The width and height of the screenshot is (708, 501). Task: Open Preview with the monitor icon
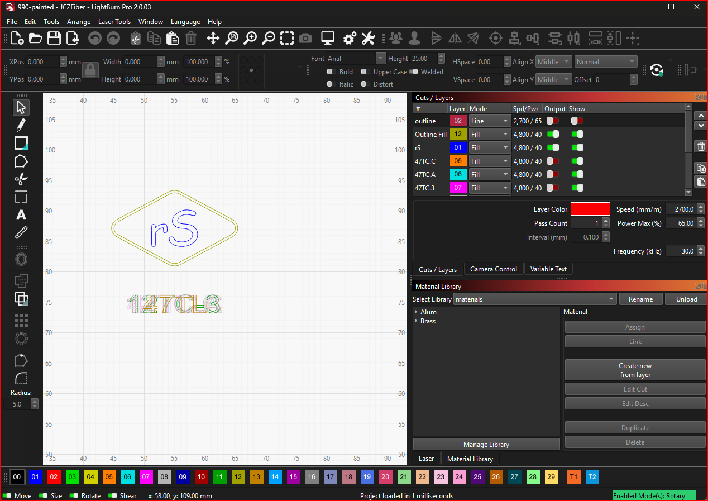click(328, 38)
